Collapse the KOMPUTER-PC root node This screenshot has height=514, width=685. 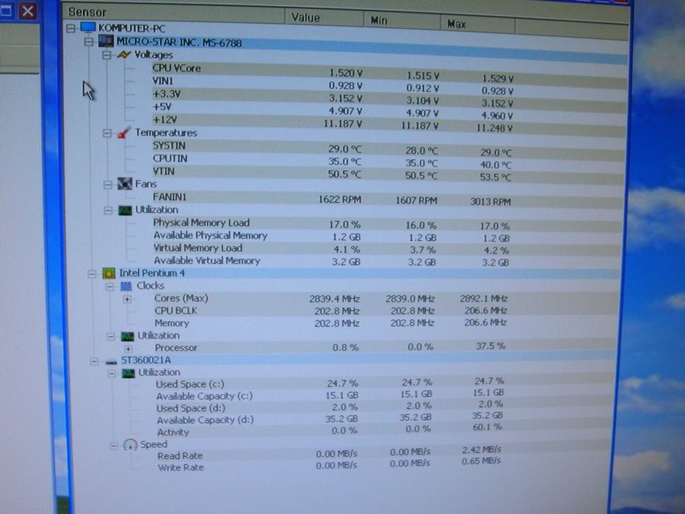click(x=70, y=29)
